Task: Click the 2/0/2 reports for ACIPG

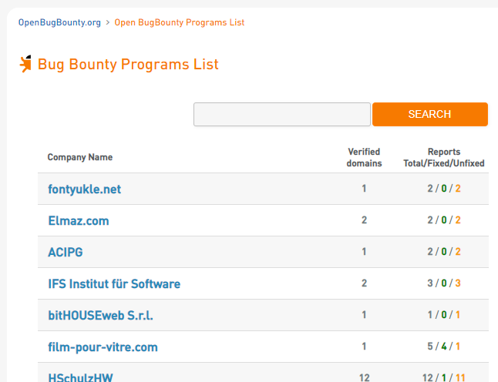Action: point(444,252)
